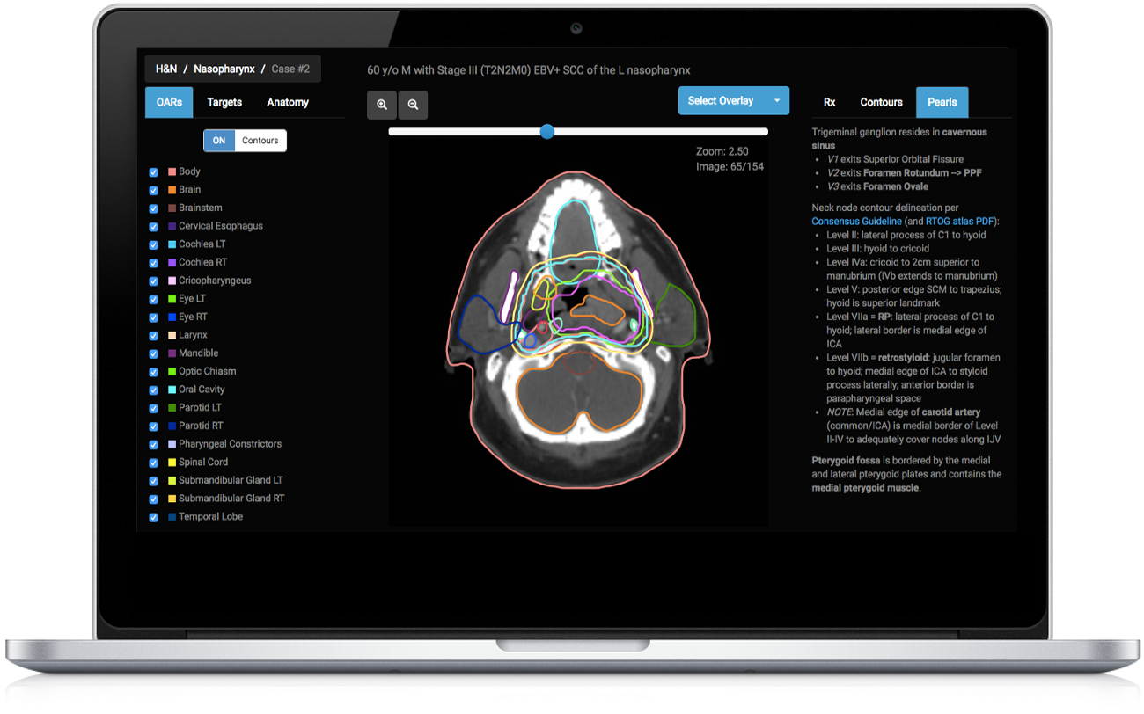The image size is (1144, 714).
Task: Click the zoom out magnifier icon
Action: point(413,105)
